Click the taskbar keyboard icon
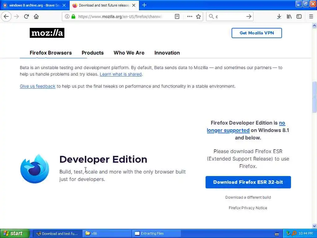This screenshot has height=238, width=317. [x=277, y=234]
